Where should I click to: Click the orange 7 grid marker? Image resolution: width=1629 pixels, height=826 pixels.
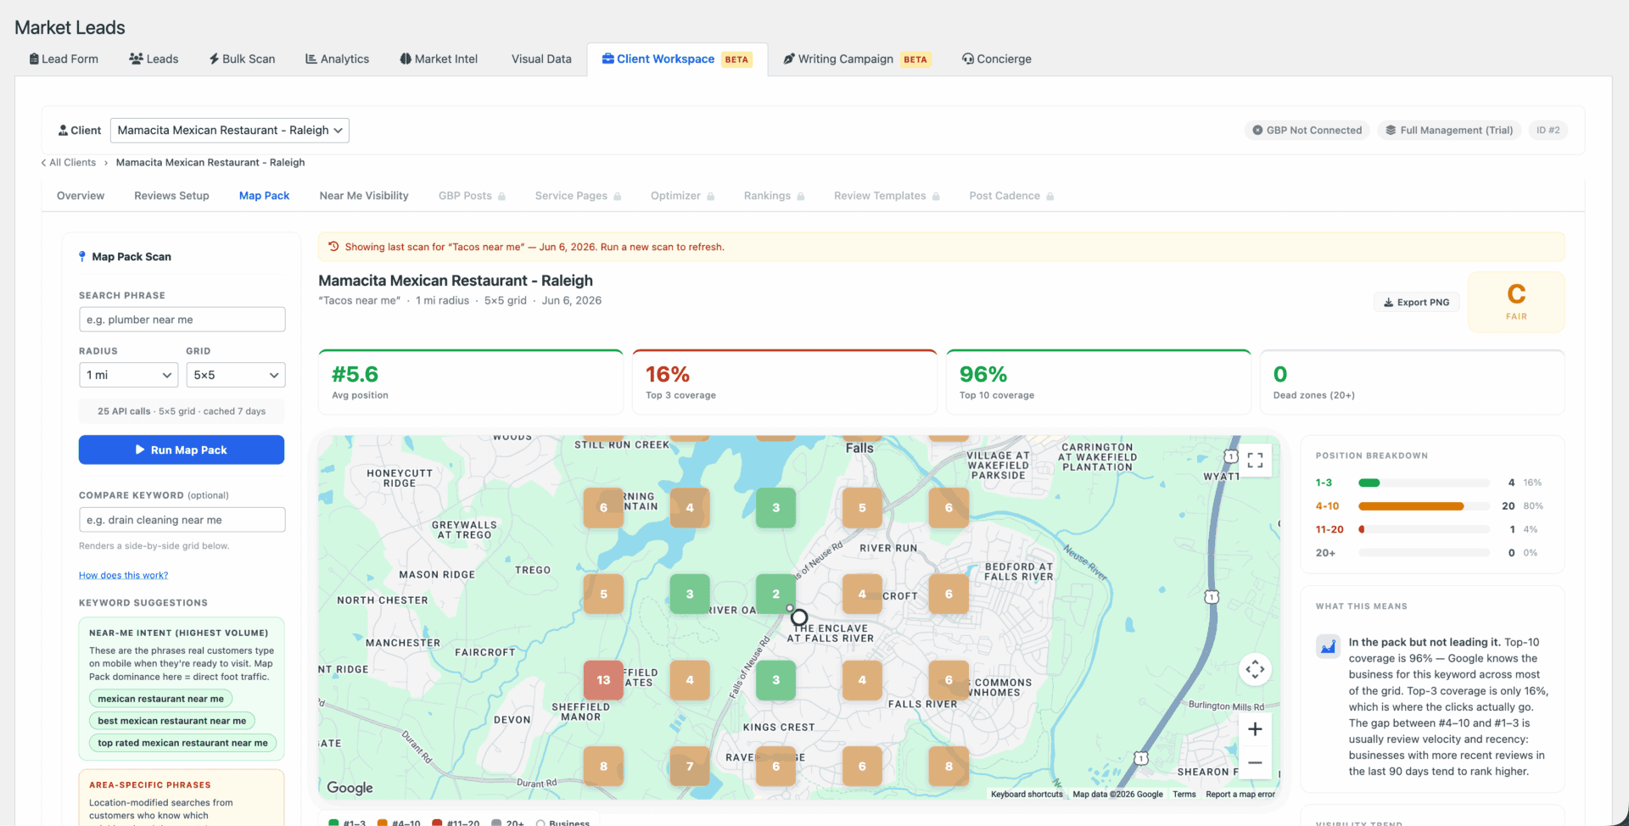click(690, 767)
